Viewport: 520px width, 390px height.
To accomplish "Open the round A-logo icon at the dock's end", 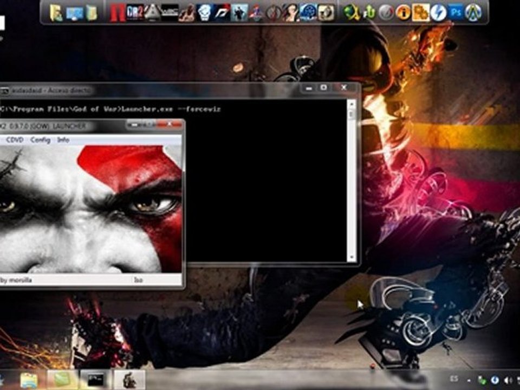I will [x=473, y=13].
